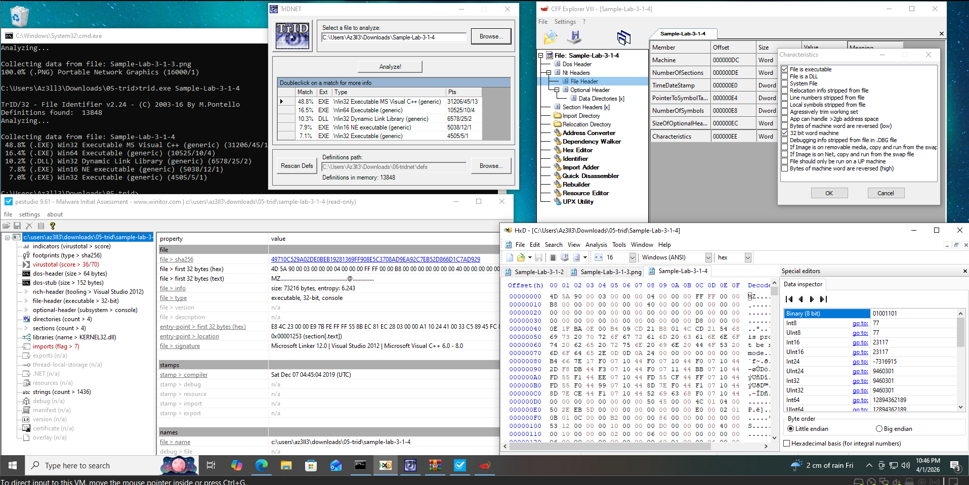
Task: Check the 'System File' characteristic
Action: point(785,83)
